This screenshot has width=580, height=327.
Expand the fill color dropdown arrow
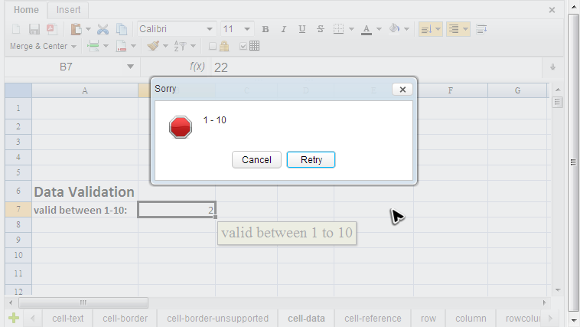406,29
